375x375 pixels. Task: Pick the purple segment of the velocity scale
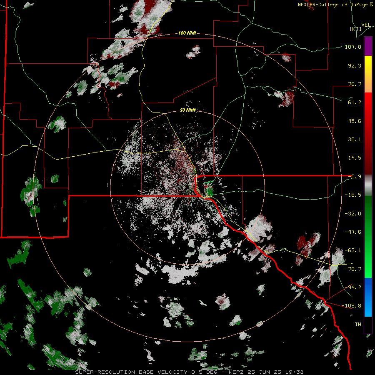(368, 47)
